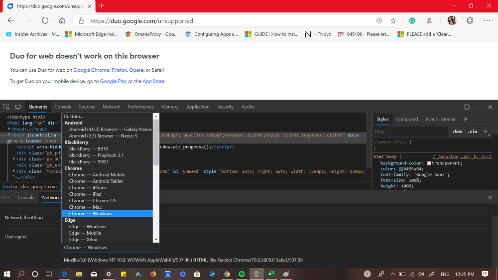Switch to Event Listeners tab
Screen dimensions: 498x280
441,119
